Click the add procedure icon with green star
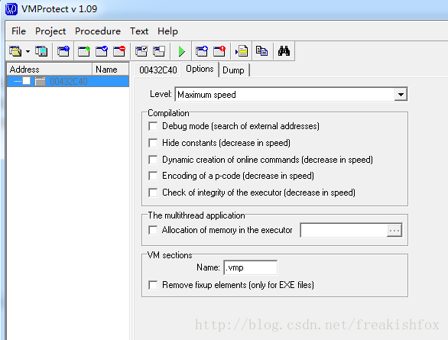 (x=84, y=51)
